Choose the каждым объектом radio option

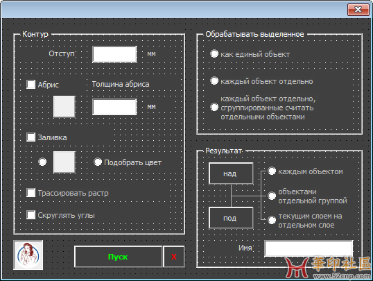tap(272, 171)
